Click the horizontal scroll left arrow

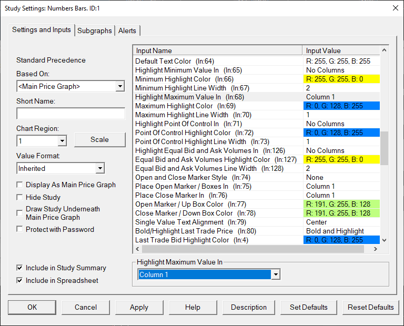[x=138, y=249]
